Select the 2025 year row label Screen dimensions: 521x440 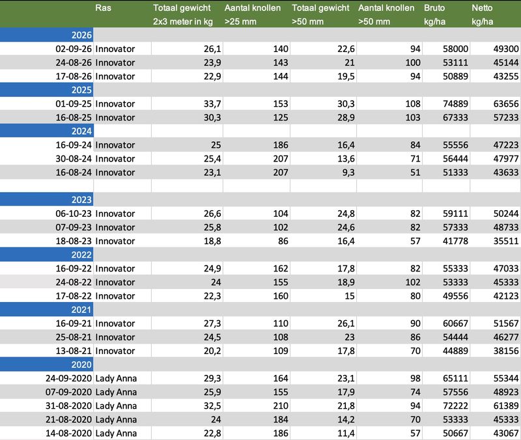tap(46, 90)
